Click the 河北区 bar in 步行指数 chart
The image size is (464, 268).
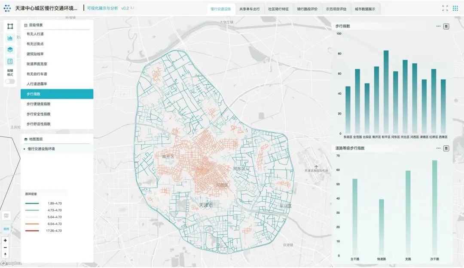[405, 96]
